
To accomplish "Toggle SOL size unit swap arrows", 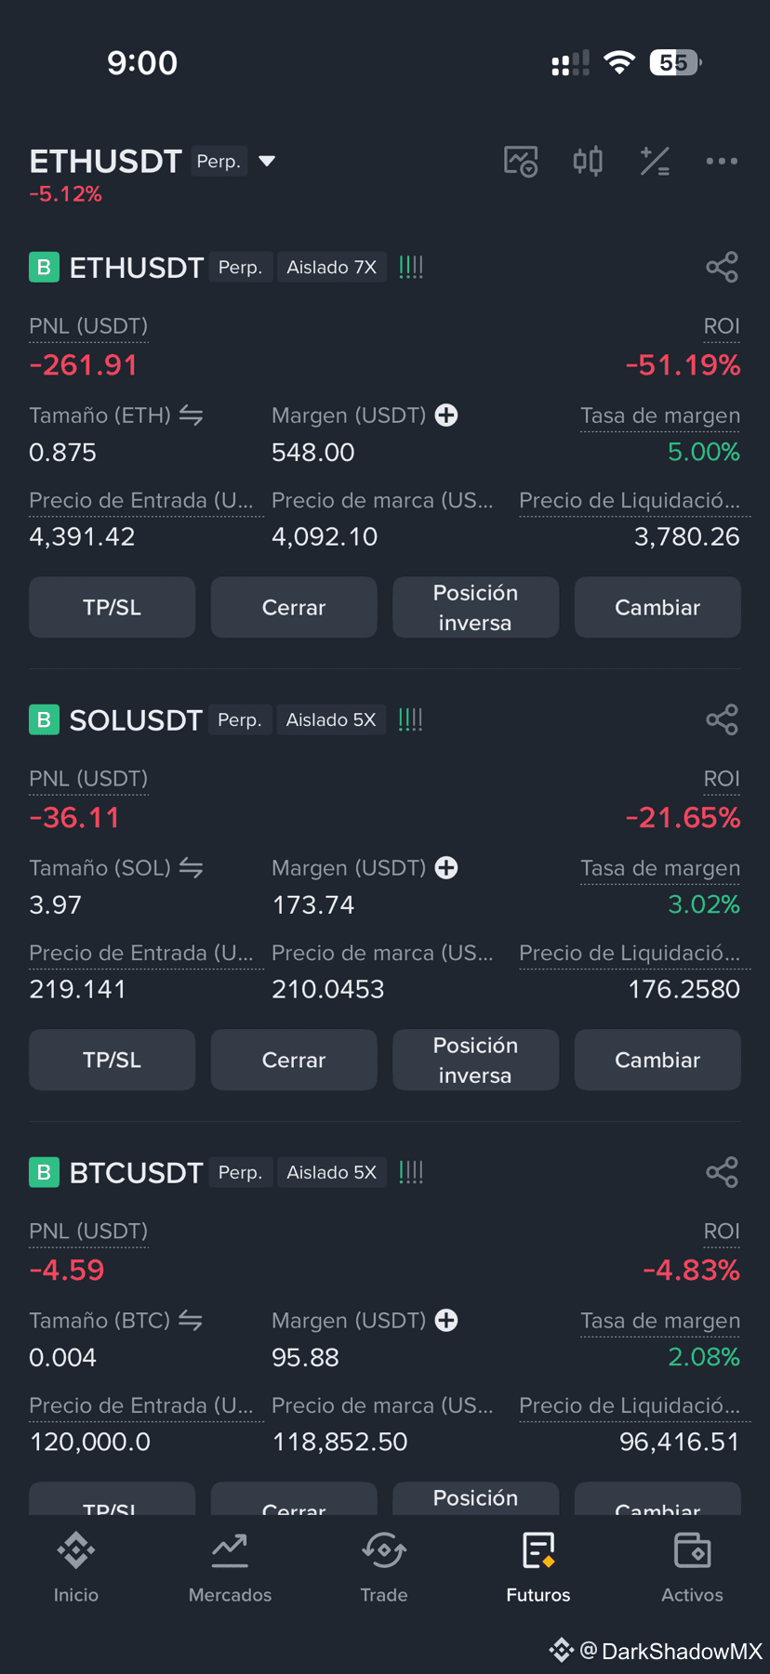I will pyautogui.click(x=191, y=868).
